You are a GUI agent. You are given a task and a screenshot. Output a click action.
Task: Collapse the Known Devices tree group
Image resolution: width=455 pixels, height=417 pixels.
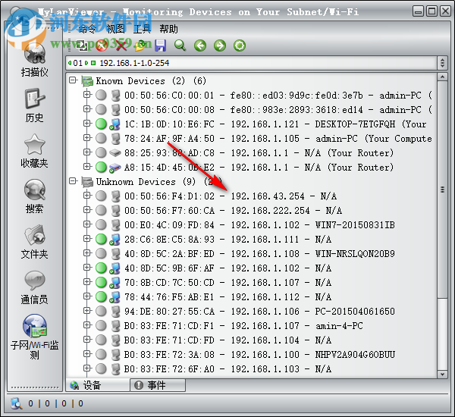pos(73,80)
